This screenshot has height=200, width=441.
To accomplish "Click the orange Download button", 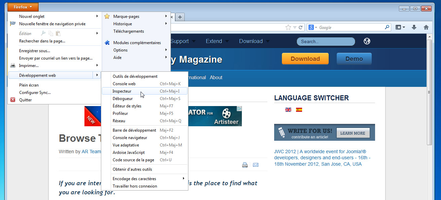I will click(305, 59).
